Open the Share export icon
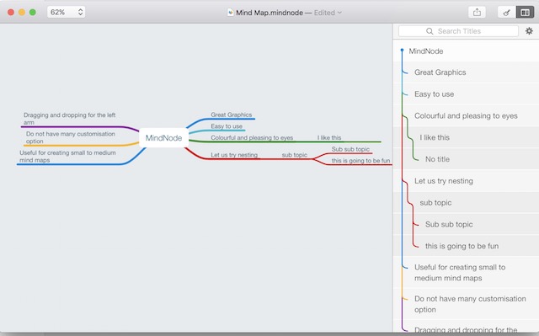Viewport: 539px width, 336px height. tap(477, 13)
